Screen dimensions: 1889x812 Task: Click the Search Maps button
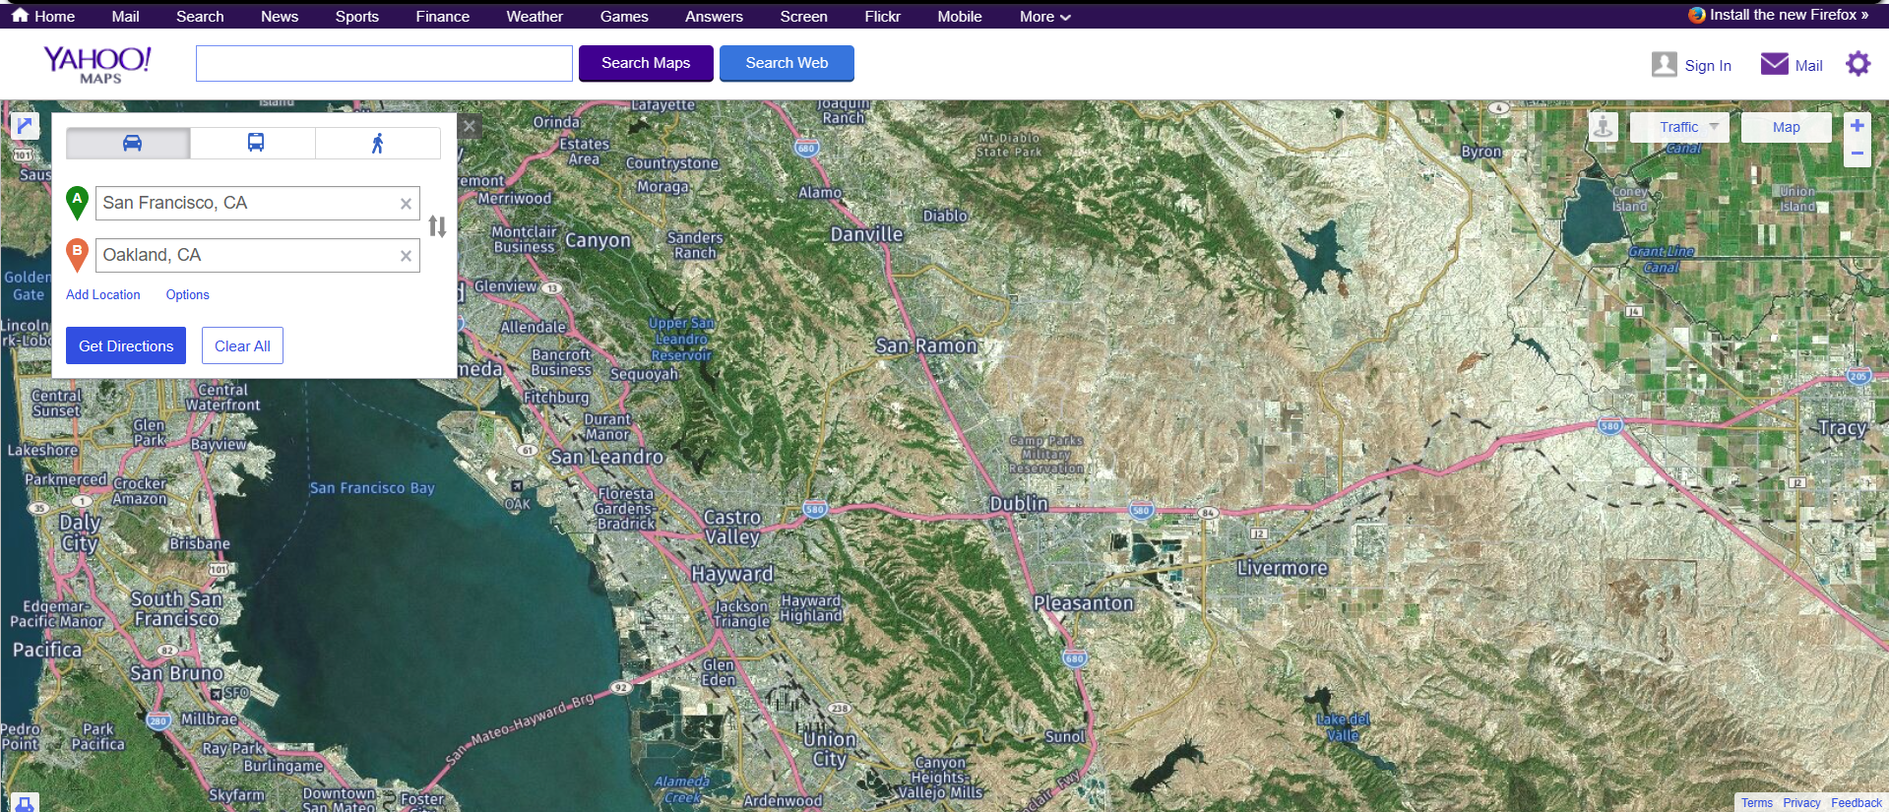[x=646, y=63]
